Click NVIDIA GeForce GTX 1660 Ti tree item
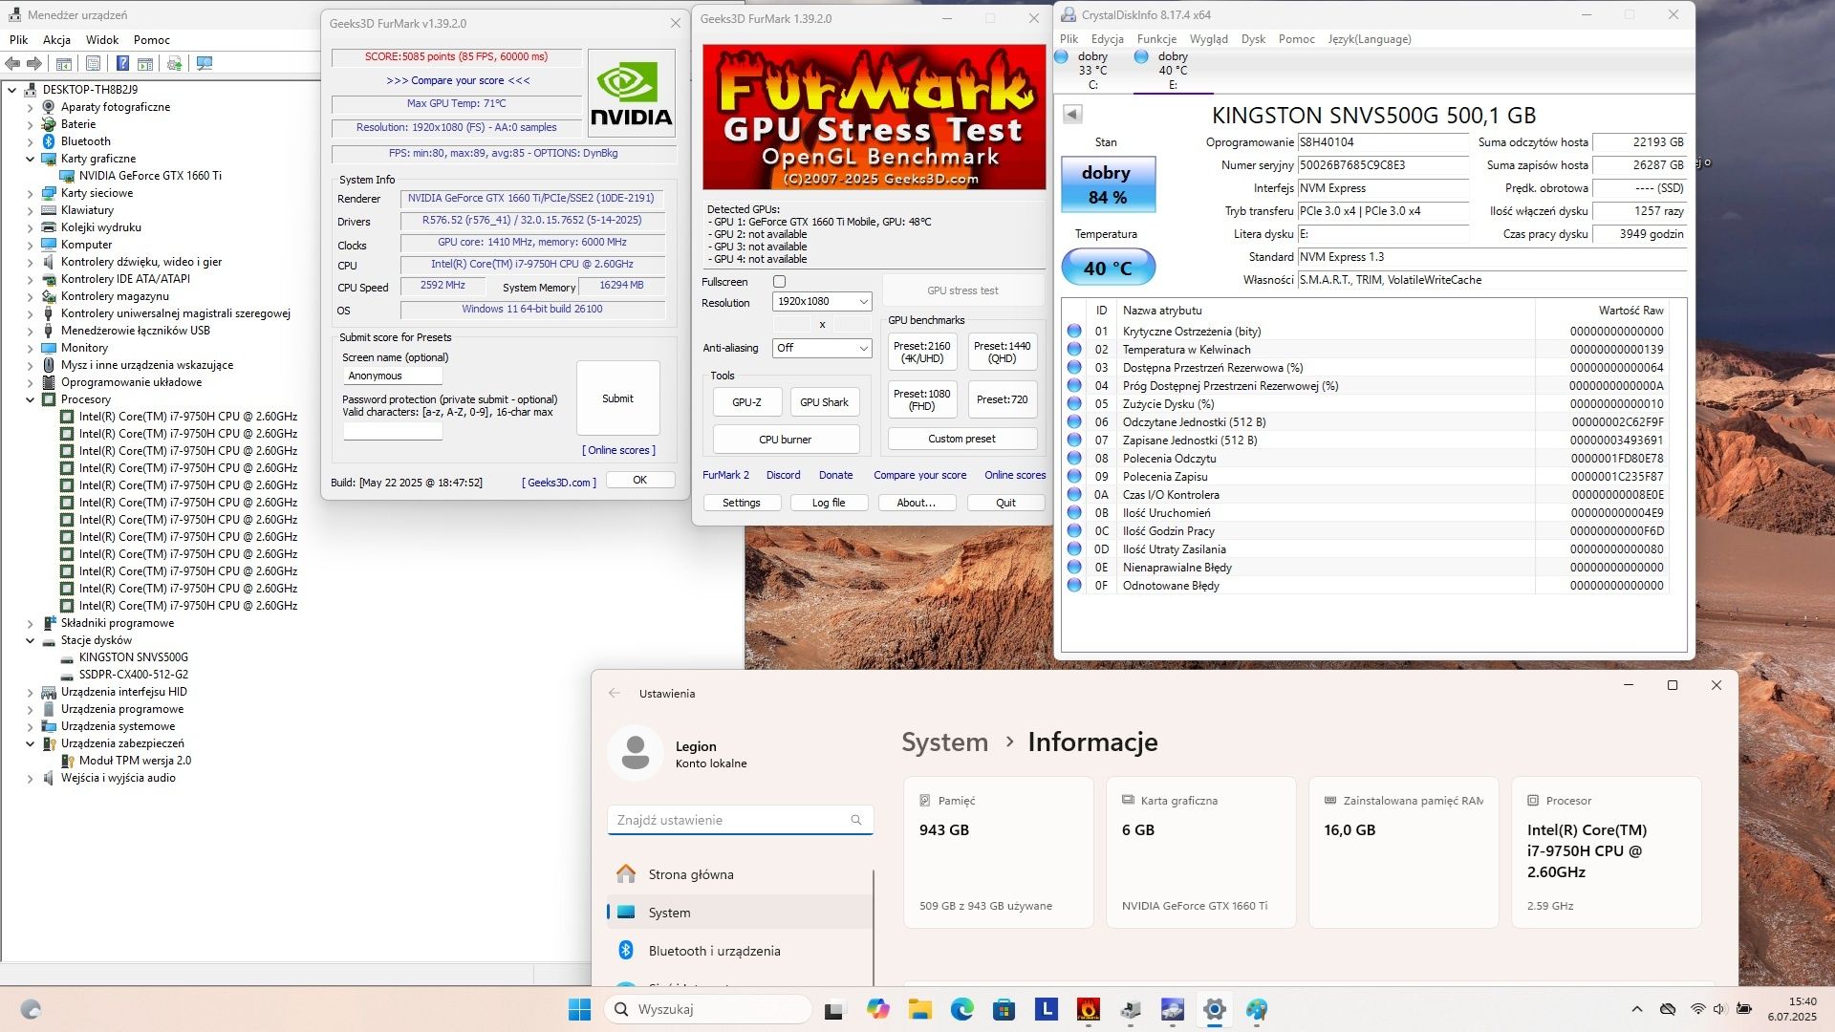Viewport: 1835px width, 1032px height. [150, 176]
